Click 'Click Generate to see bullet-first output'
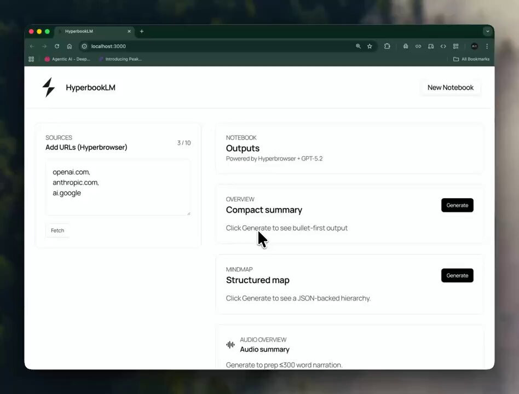This screenshot has width=519, height=394. 287,228
